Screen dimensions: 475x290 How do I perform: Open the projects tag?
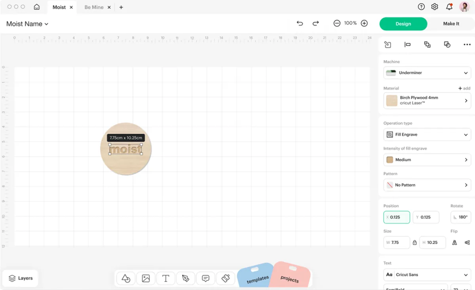[290, 275]
